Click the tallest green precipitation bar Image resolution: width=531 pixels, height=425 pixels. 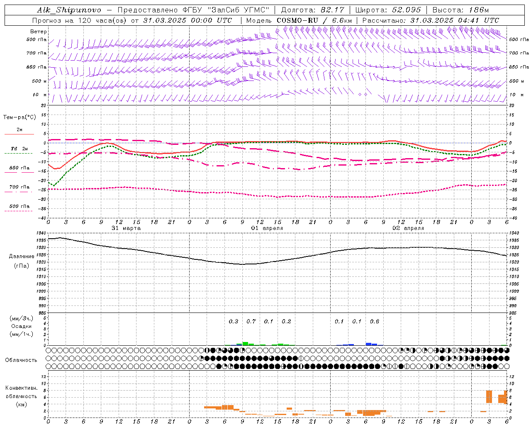tap(245, 344)
